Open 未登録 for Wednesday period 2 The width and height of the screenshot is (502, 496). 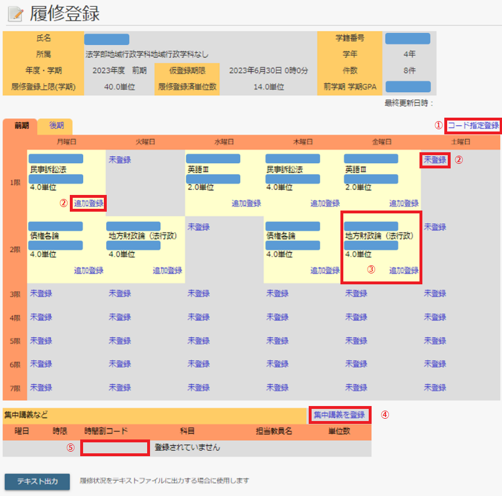point(198,227)
